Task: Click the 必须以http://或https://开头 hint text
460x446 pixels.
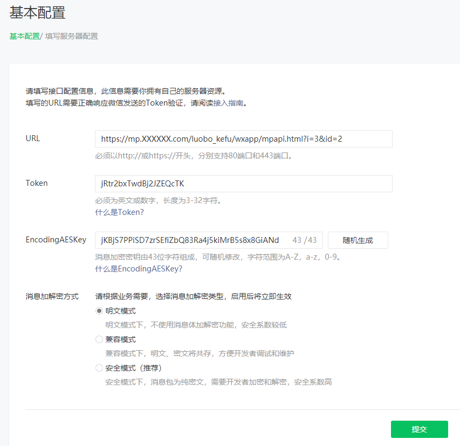Action: point(194,156)
